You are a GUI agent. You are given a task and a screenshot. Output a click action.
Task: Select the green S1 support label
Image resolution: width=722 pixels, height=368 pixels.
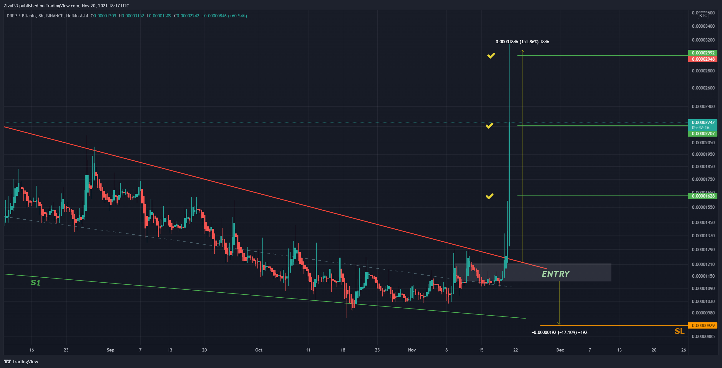[36, 283]
